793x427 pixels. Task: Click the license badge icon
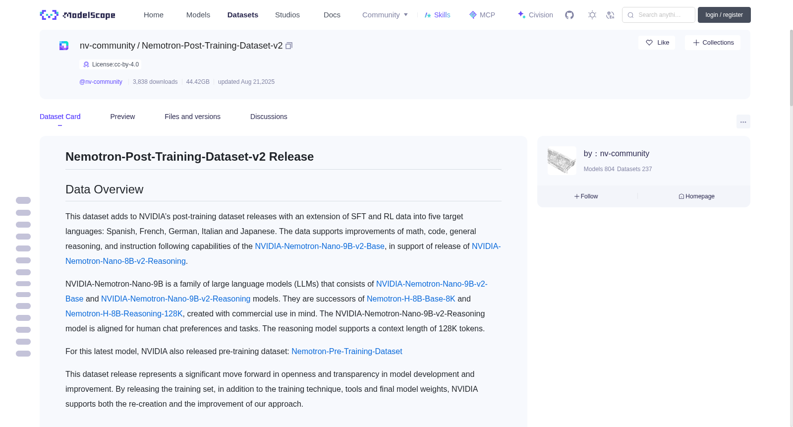point(86,64)
